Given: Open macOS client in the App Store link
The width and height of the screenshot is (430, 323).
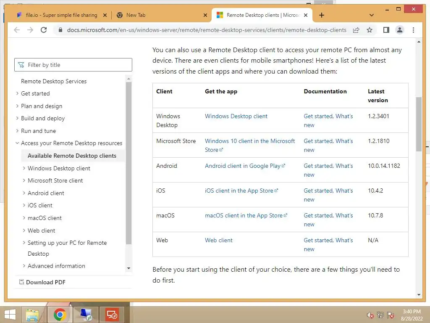Looking at the screenshot, I should click(x=246, y=215).
